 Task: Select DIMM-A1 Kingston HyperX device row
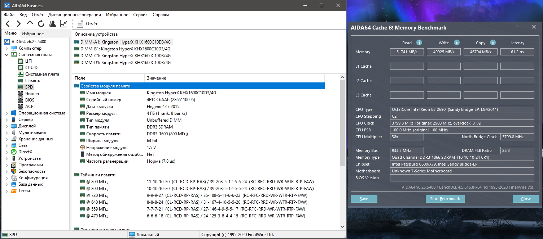(123, 42)
